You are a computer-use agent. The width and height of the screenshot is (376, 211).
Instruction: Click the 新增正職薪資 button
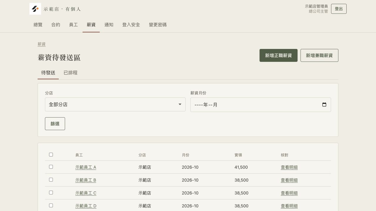(278, 55)
